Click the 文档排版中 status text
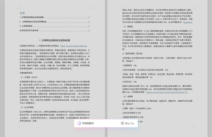This screenshot has height=137, width=212. coord(88,123)
